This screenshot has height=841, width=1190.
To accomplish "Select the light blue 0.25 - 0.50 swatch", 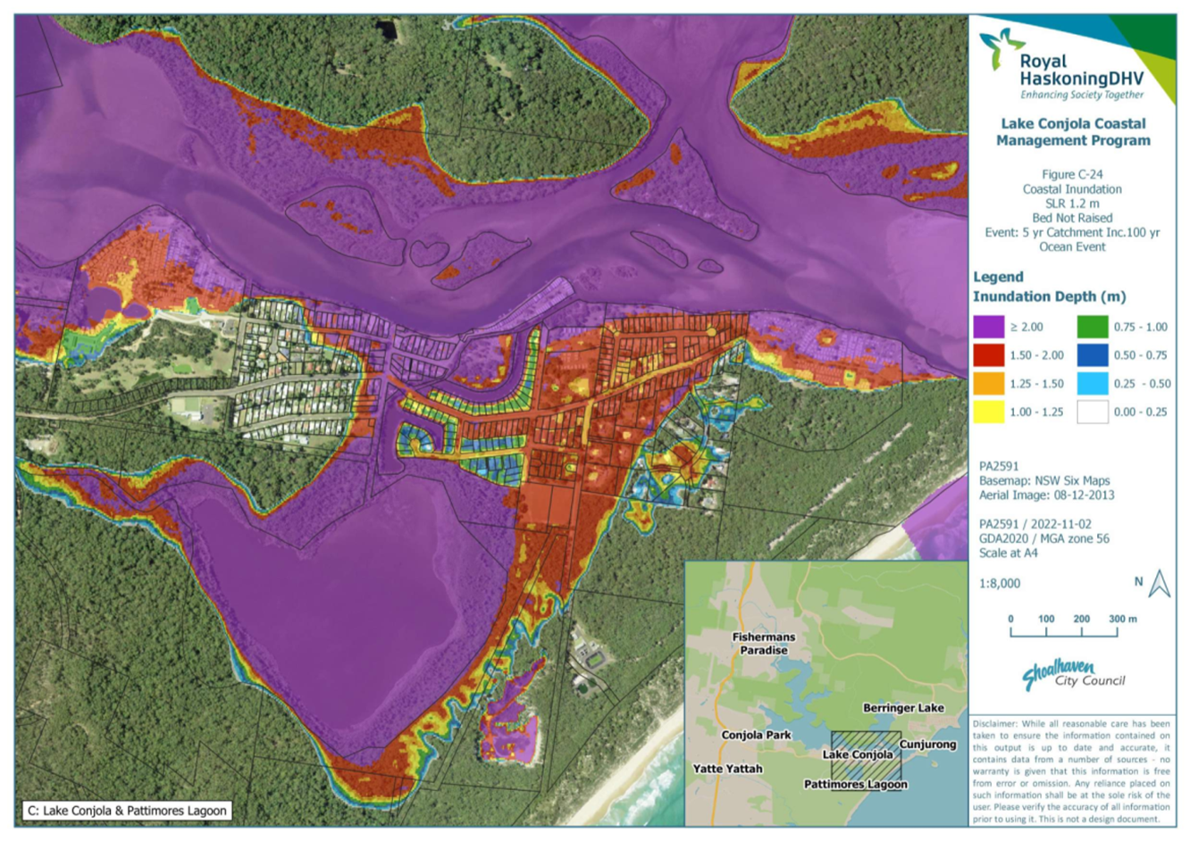I will [x=1092, y=384].
